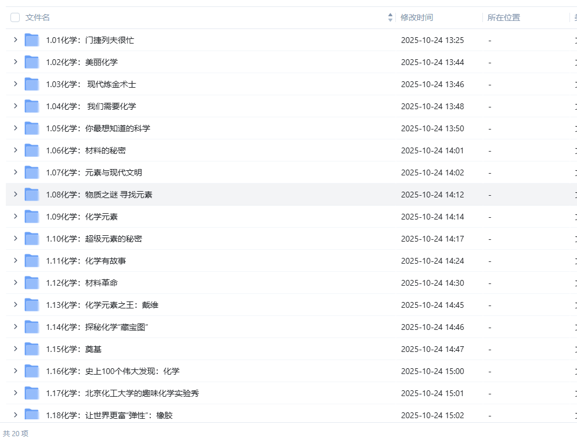Expand the 1.10化学：超级元素的秘密 folder
This screenshot has width=577, height=442.
pyautogui.click(x=16, y=239)
